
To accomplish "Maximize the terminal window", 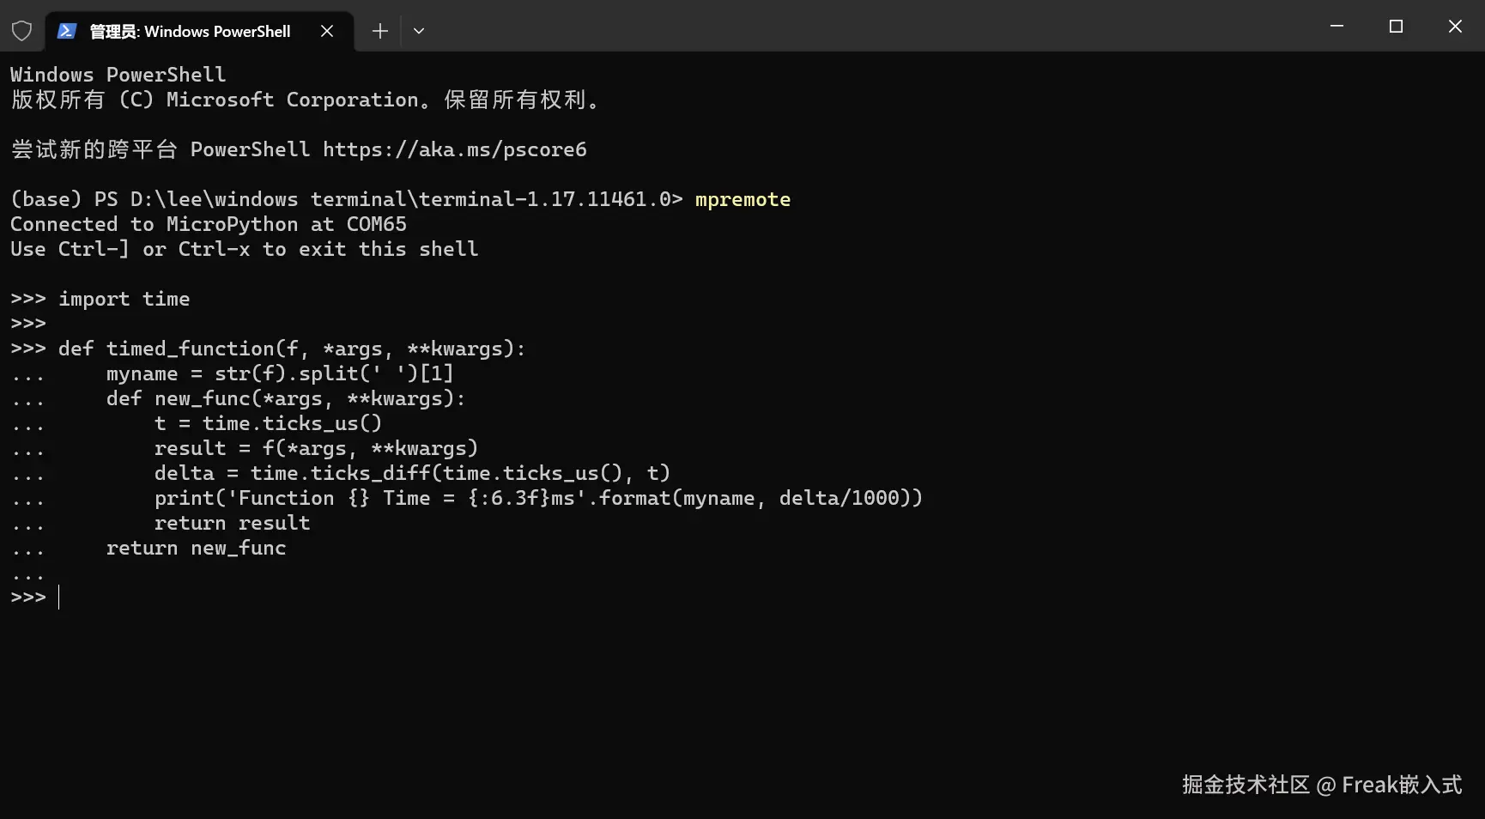I will [1396, 27].
